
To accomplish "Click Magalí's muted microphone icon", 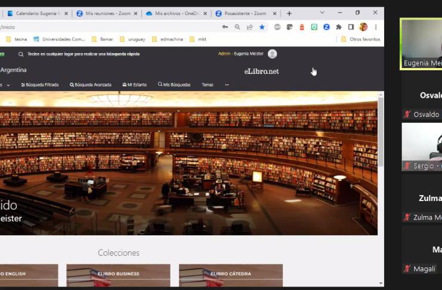I will [x=407, y=269].
